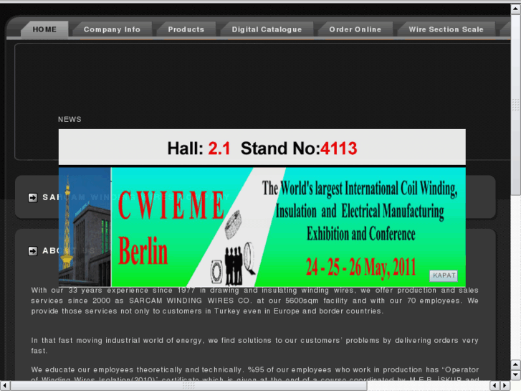Click vertical scrollbar up arrow at top
Screen dimensions: 521x391
(x=516, y=9)
